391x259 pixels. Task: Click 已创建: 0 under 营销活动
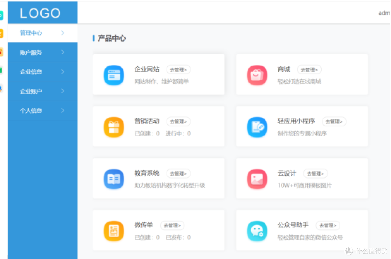tap(147, 134)
